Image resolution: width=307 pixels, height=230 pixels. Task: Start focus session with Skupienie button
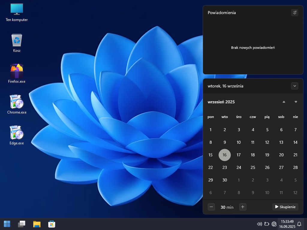tap(285, 207)
